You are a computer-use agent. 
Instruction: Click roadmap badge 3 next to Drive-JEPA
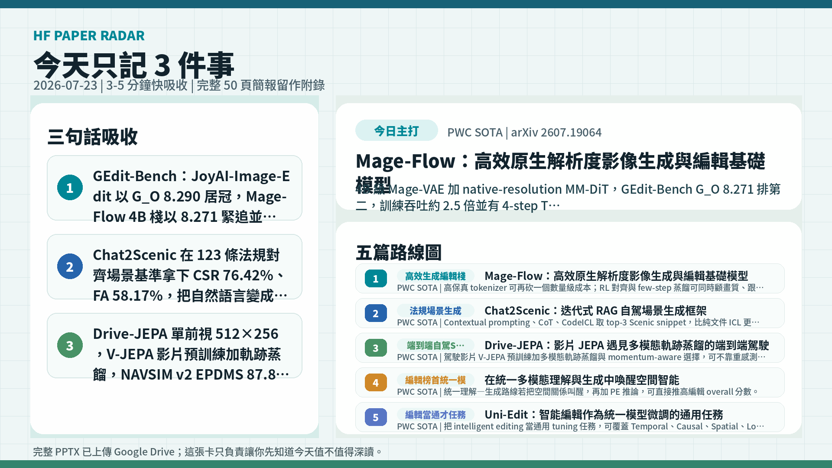(x=376, y=348)
